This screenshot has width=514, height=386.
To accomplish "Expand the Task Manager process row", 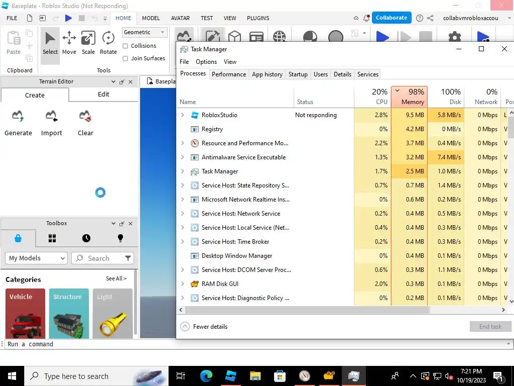I will pos(183,171).
